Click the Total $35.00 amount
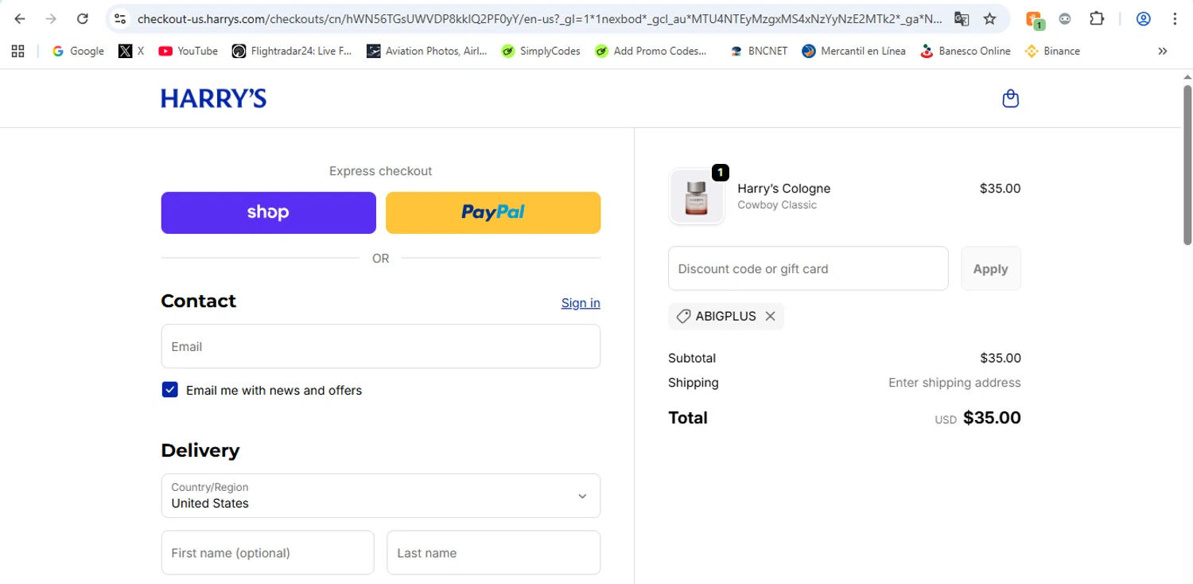Screen dimensions: 1193x584 tap(992, 418)
